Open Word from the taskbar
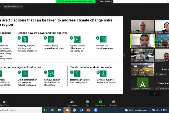This screenshot has height=113, width=169. [82, 110]
